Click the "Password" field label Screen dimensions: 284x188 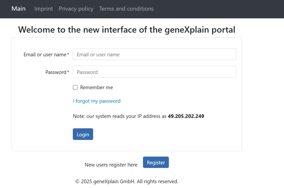point(56,72)
